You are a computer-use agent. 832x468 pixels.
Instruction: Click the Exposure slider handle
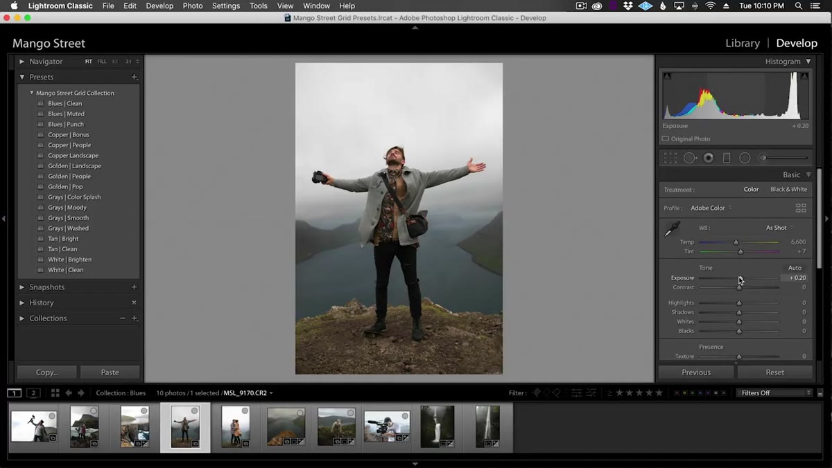point(740,278)
